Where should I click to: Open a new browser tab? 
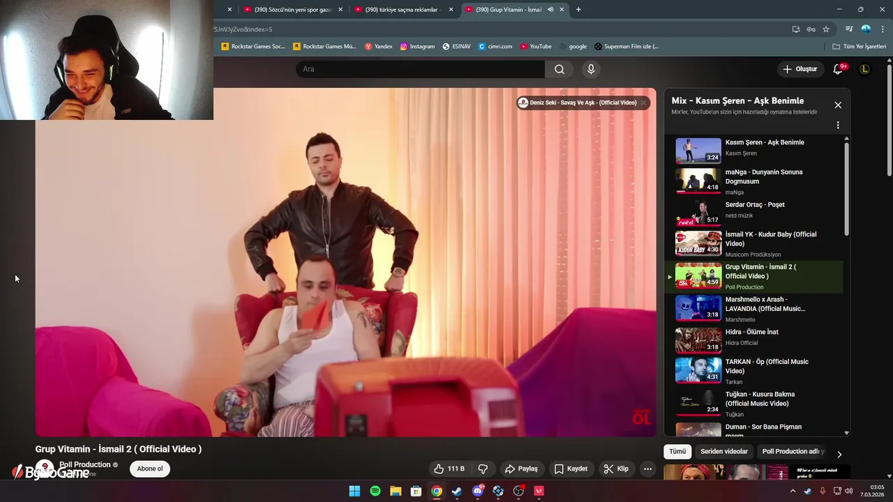pos(578,10)
